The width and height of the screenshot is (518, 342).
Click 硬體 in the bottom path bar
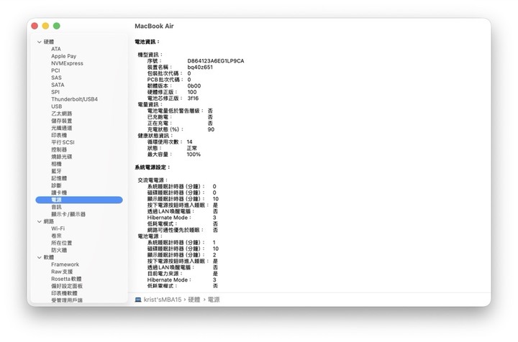pyautogui.click(x=194, y=298)
